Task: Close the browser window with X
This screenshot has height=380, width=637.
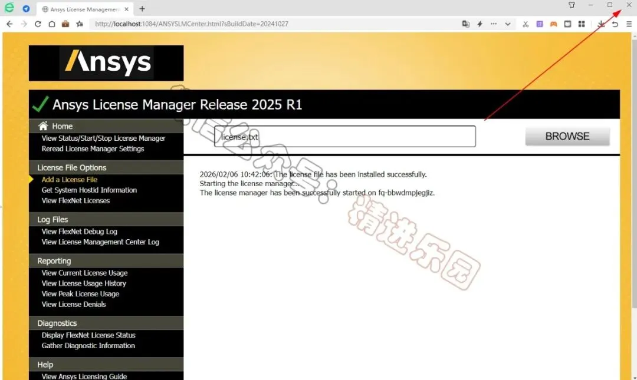Action: click(629, 5)
